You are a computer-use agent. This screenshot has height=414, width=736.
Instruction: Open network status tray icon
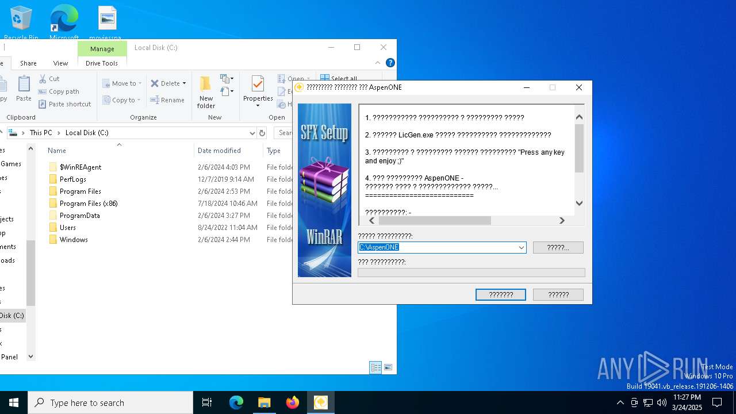pyautogui.click(x=648, y=402)
